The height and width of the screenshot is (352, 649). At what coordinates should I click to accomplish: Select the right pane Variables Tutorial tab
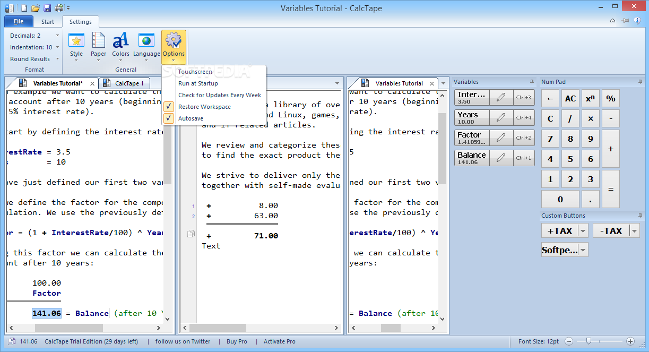tap(393, 83)
